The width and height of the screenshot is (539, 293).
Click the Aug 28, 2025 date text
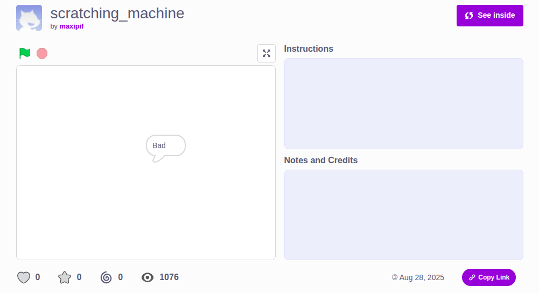422,277
